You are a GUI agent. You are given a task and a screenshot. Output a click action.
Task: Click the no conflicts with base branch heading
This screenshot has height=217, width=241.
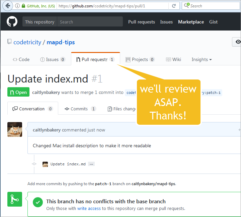coord(106,201)
